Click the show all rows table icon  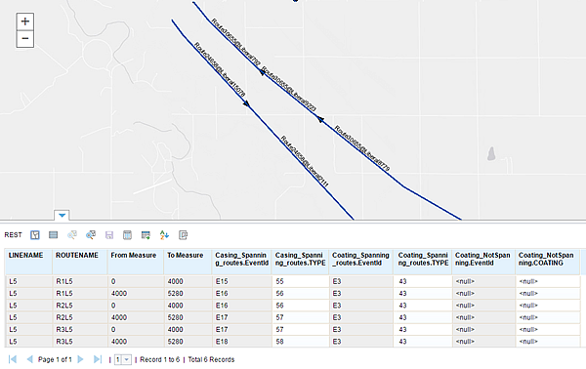(x=54, y=235)
